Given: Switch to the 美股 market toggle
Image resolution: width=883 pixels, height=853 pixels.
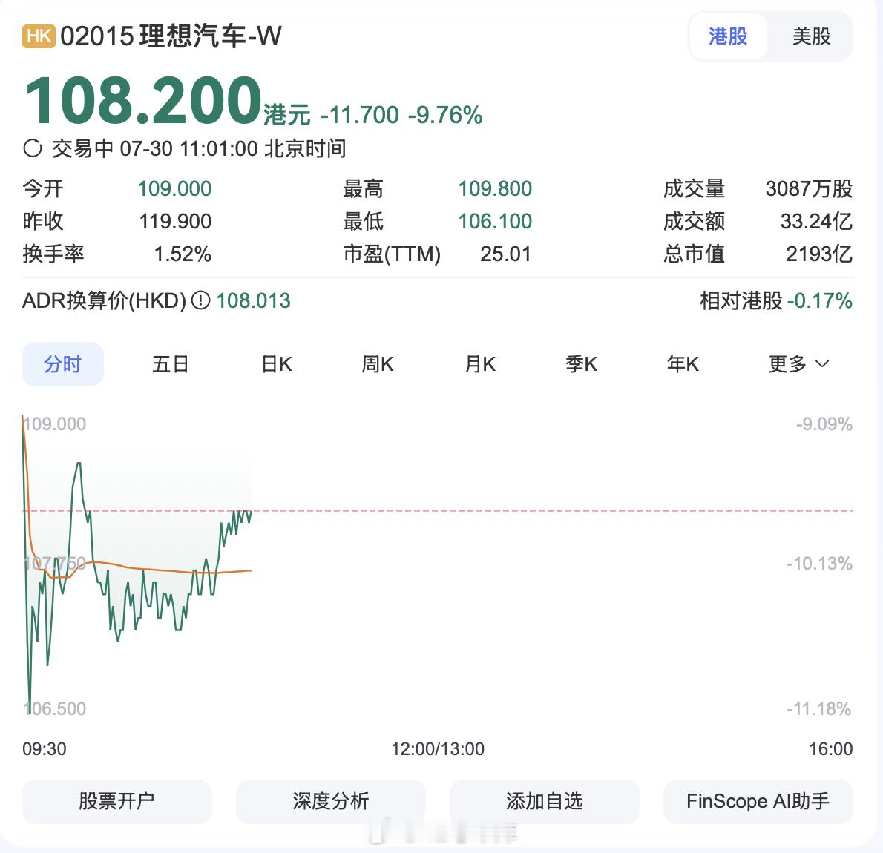Looking at the screenshot, I should pos(811,36).
